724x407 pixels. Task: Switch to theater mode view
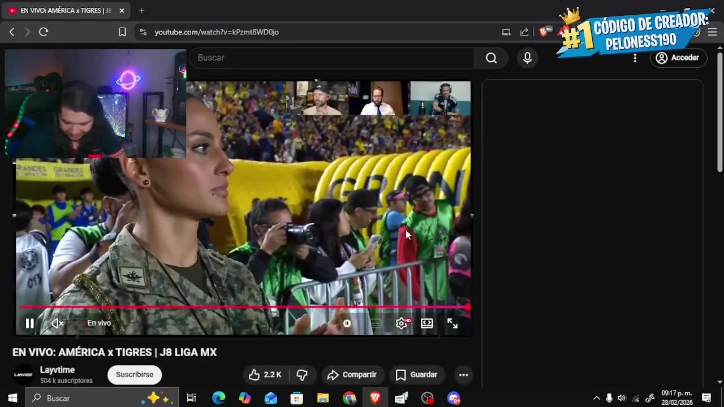pyautogui.click(x=427, y=323)
